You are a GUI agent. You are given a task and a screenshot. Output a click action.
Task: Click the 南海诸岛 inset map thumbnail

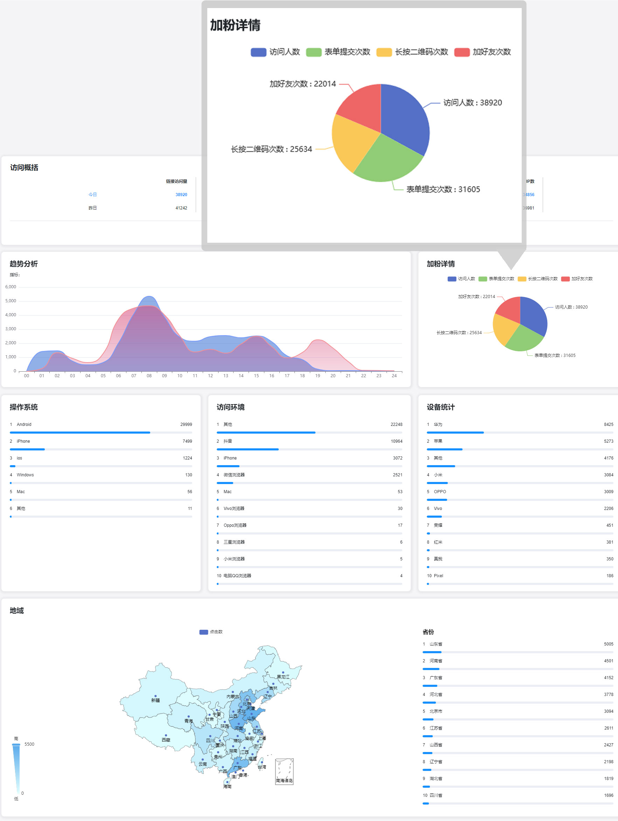point(284,771)
